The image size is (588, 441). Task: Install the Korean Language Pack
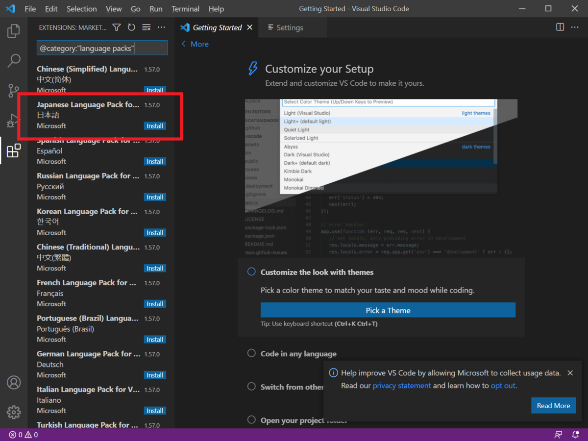pyautogui.click(x=155, y=233)
